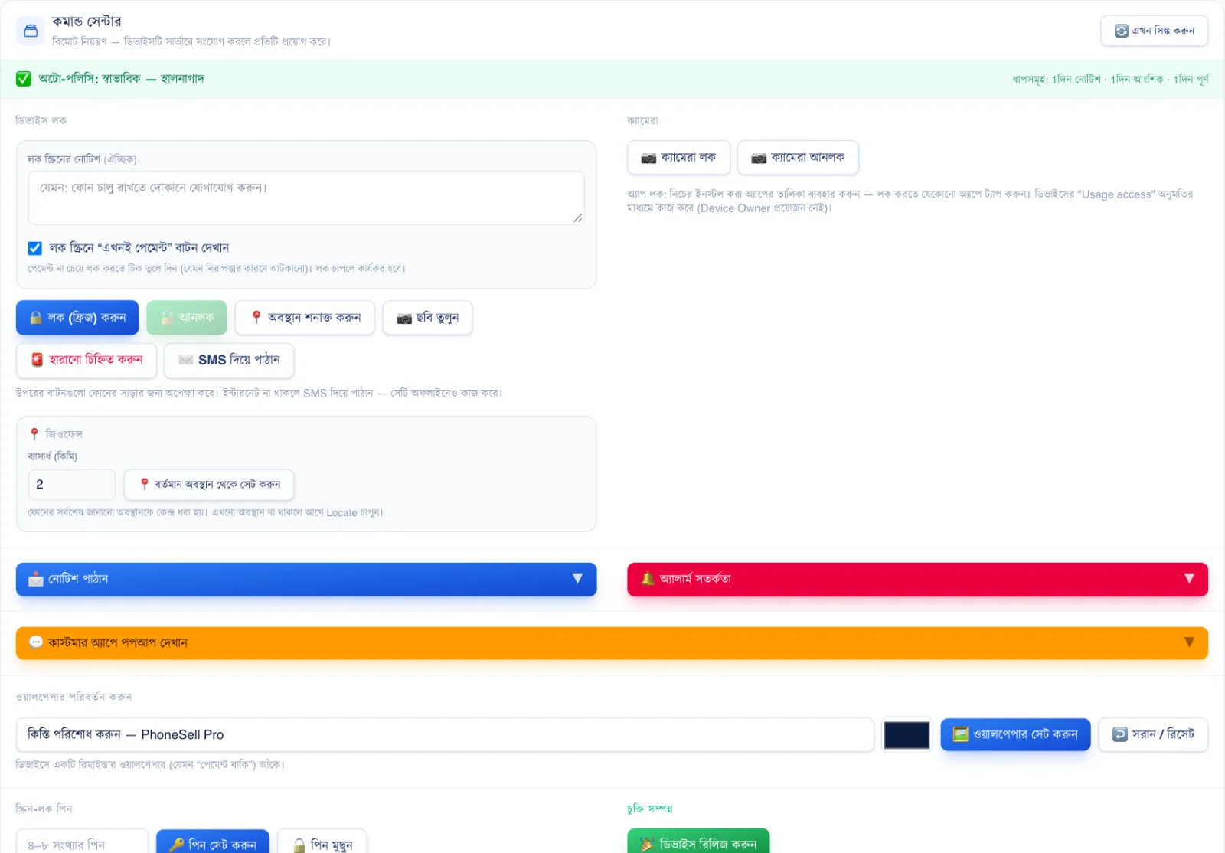Open the dark wallpaper color swatch
This screenshot has height=853, width=1225.
click(906, 735)
